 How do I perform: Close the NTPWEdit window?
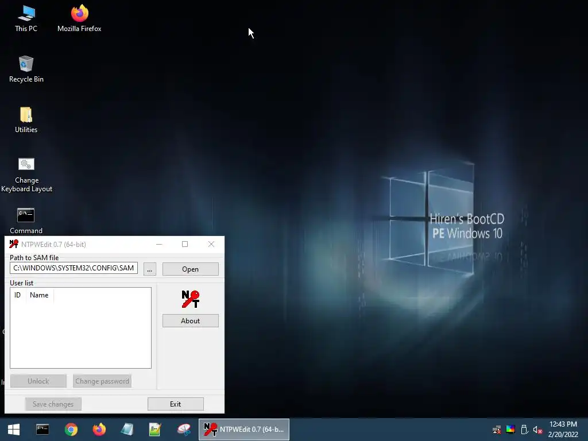(211, 244)
